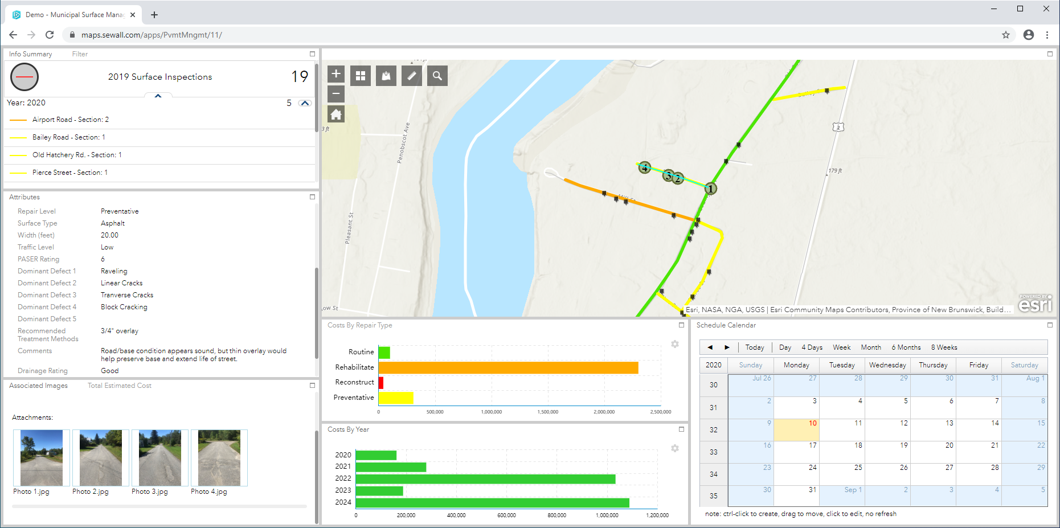Click the Week view option
The height and width of the screenshot is (528, 1060).
pyautogui.click(x=841, y=347)
